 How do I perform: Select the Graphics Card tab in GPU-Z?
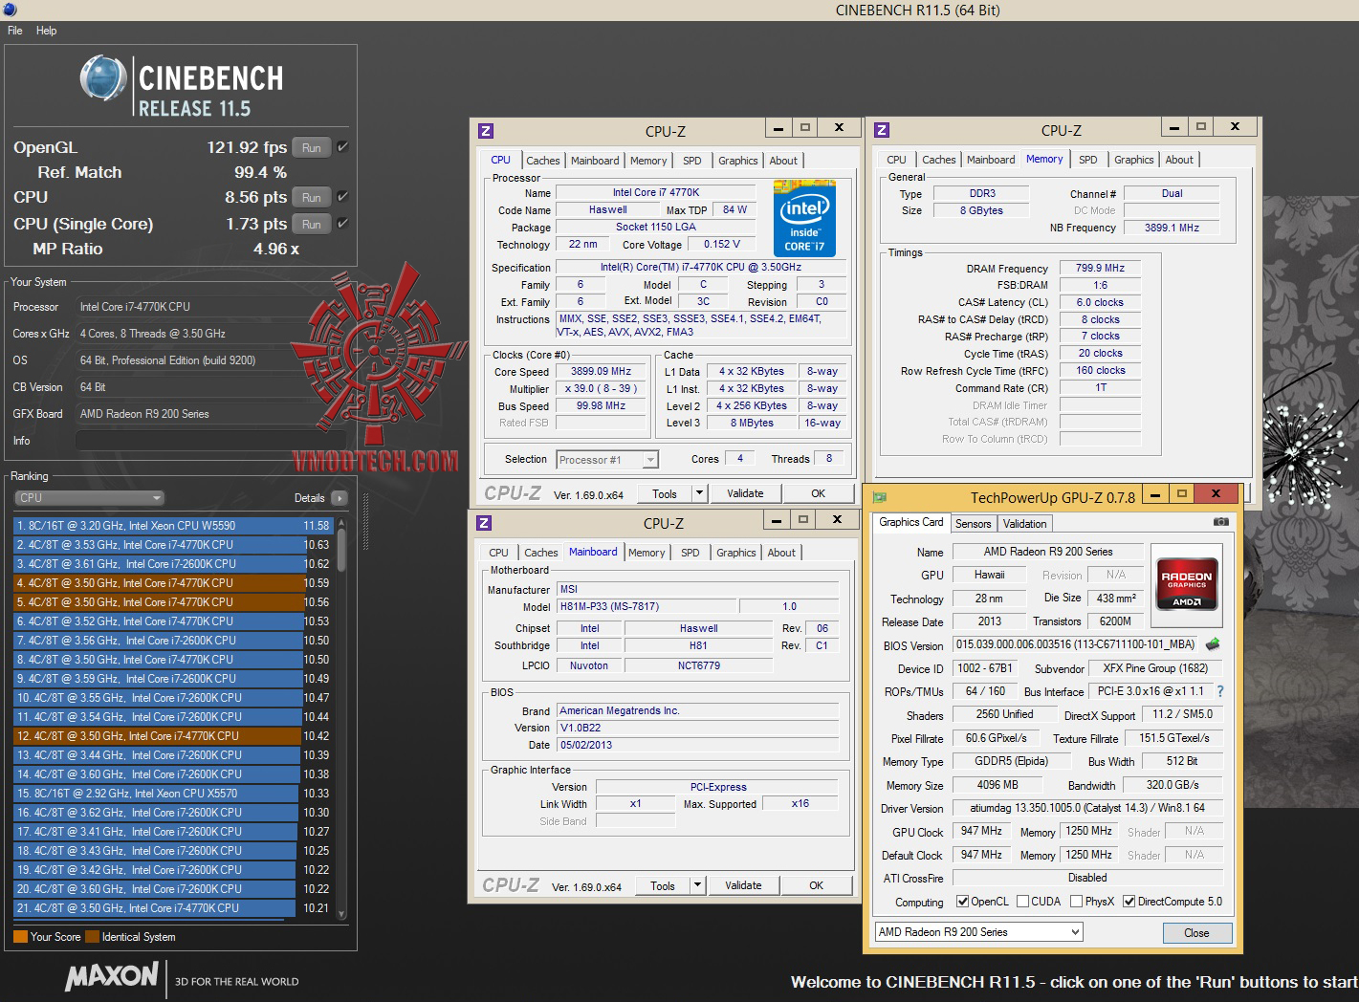911,523
